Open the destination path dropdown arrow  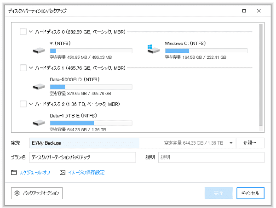tap(231, 143)
